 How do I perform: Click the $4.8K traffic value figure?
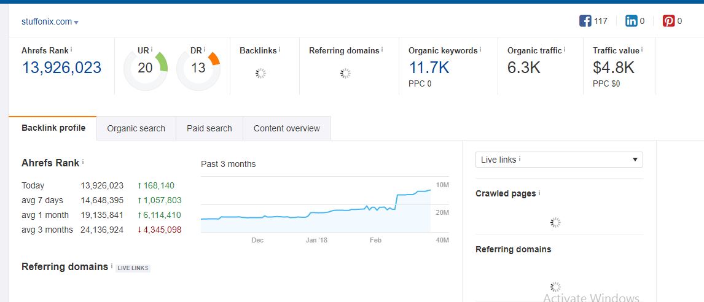tap(614, 68)
